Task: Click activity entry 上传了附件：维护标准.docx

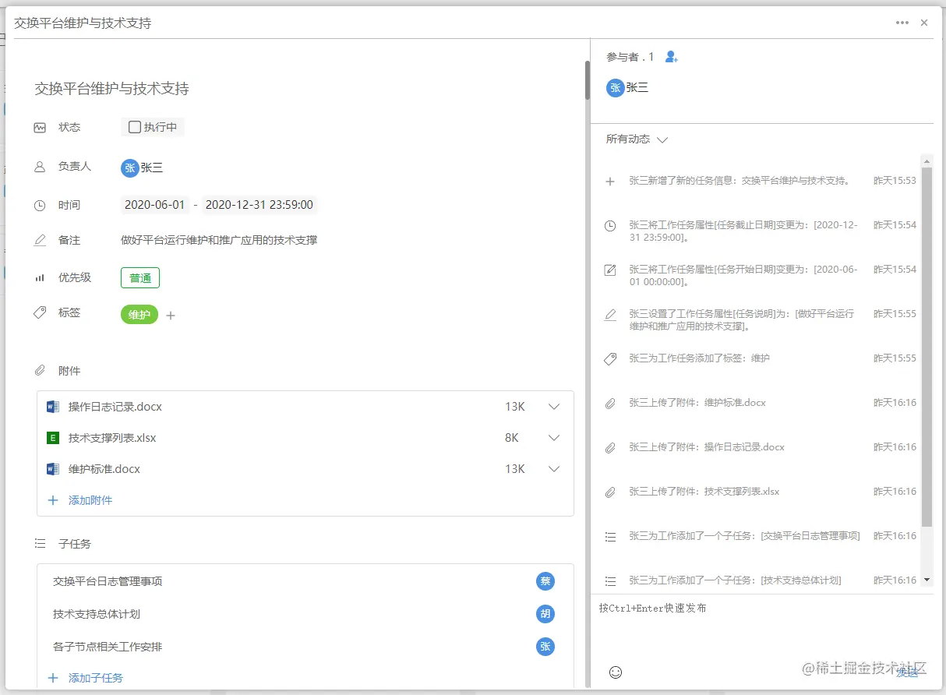Action: point(697,403)
